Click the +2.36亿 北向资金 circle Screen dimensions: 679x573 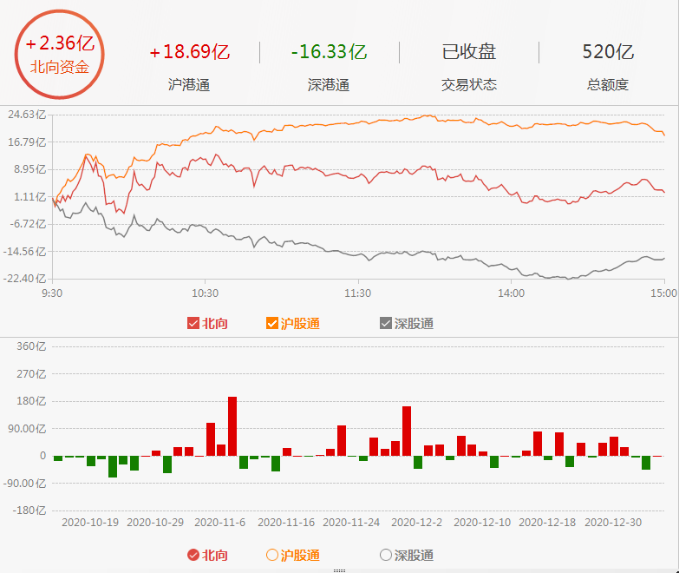click(60, 54)
